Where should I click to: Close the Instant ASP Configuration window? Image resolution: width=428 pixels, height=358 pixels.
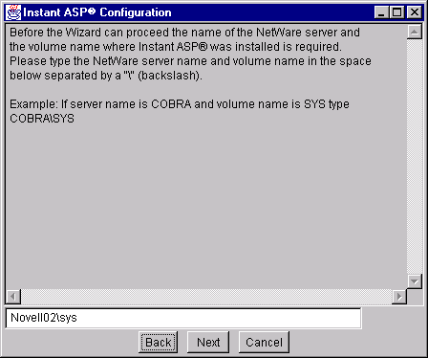(415, 12)
